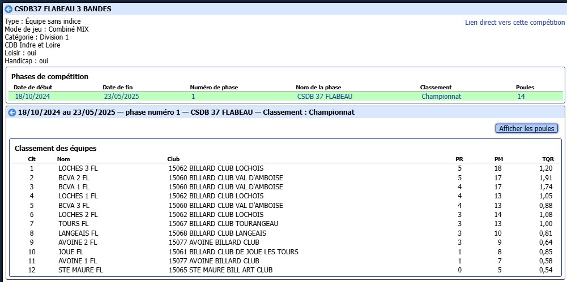The width and height of the screenshot is (567, 282).
Task: Click the 'PM' column header
Action: click(498, 159)
